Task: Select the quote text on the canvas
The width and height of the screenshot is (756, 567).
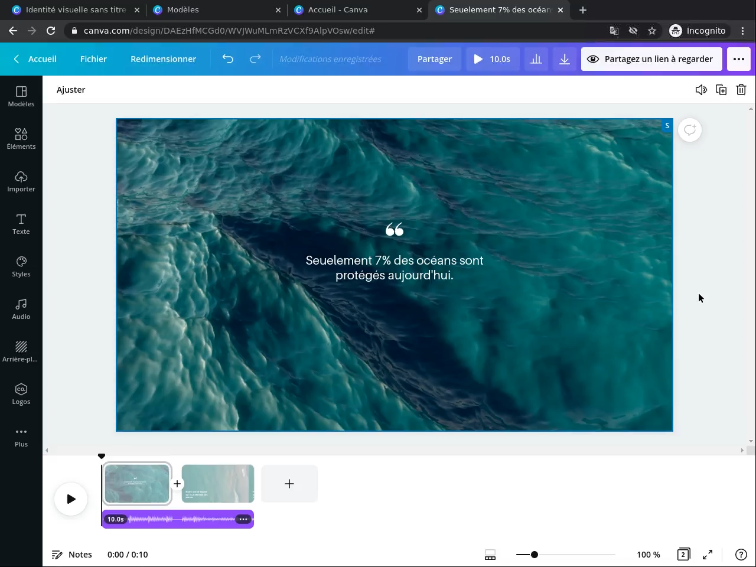Action: 395,268
